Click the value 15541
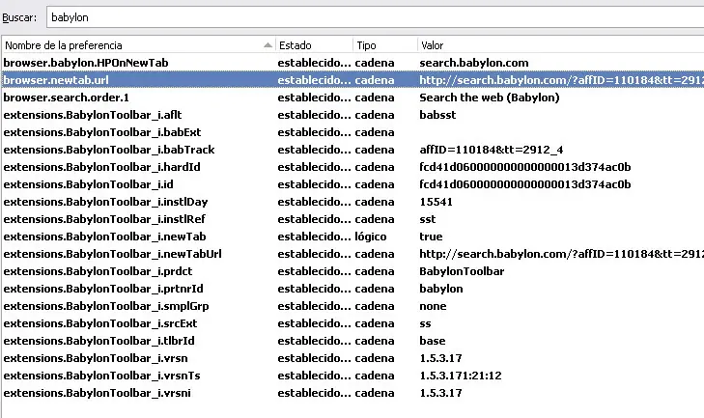This screenshot has width=704, height=418. 436,202
